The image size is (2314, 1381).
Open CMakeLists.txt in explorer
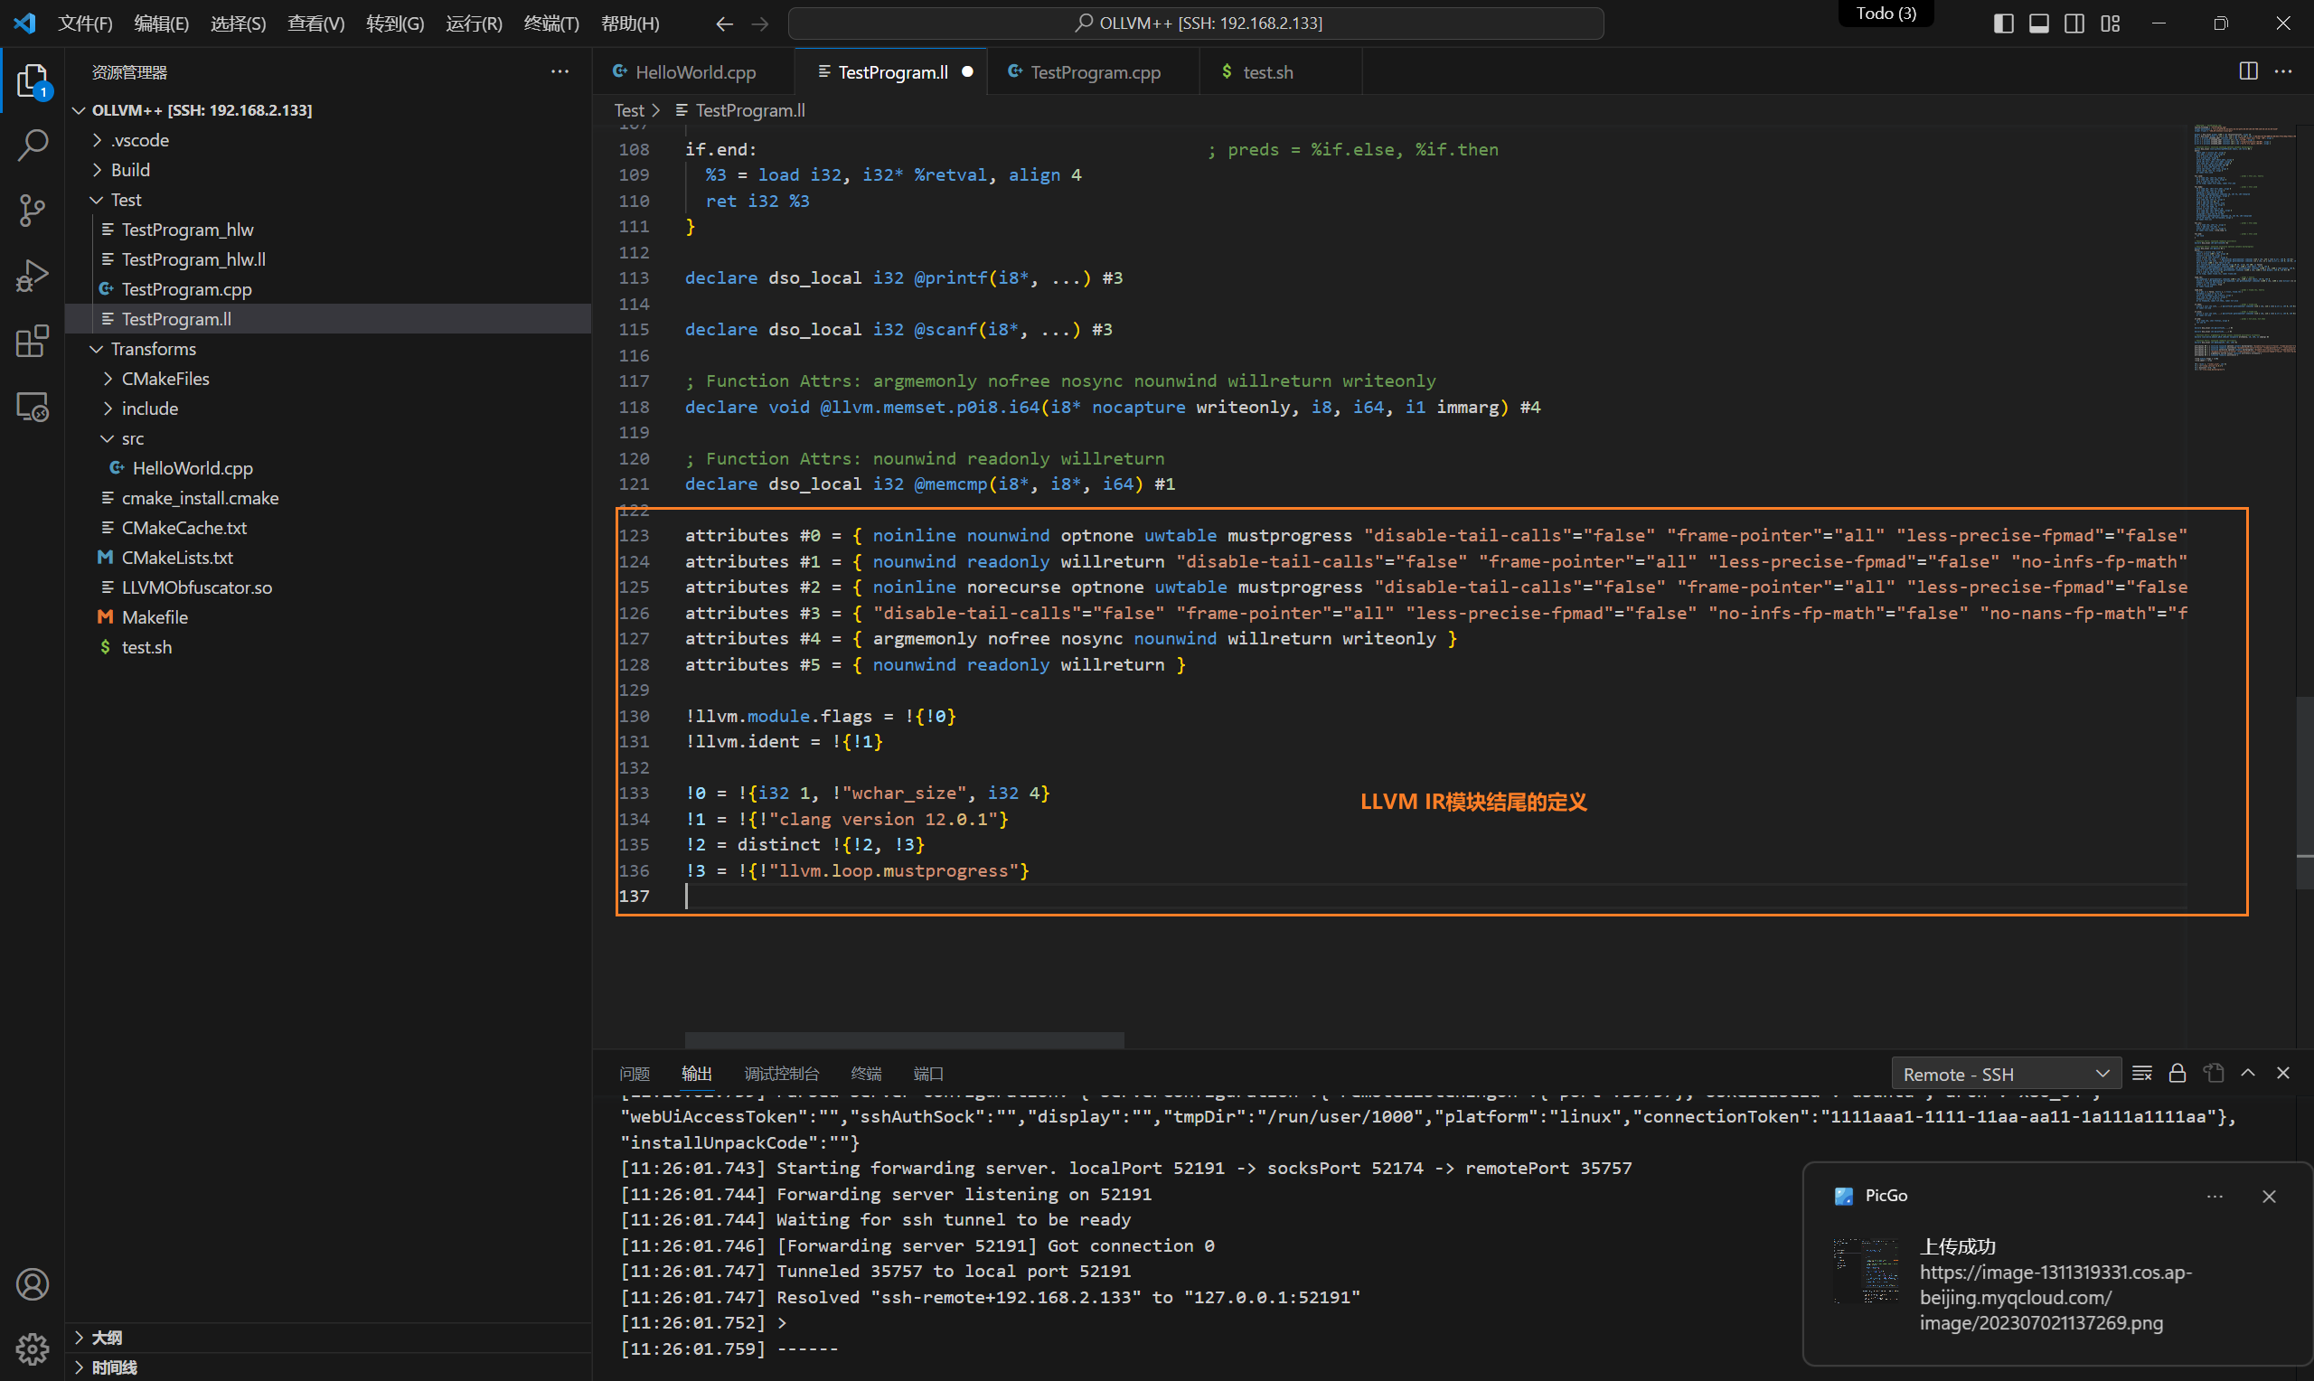click(327, 557)
